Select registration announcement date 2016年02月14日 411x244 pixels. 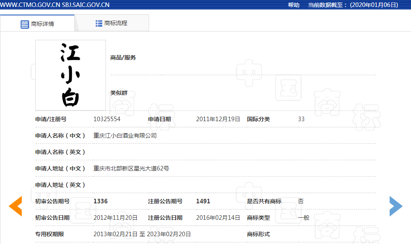click(x=218, y=218)
